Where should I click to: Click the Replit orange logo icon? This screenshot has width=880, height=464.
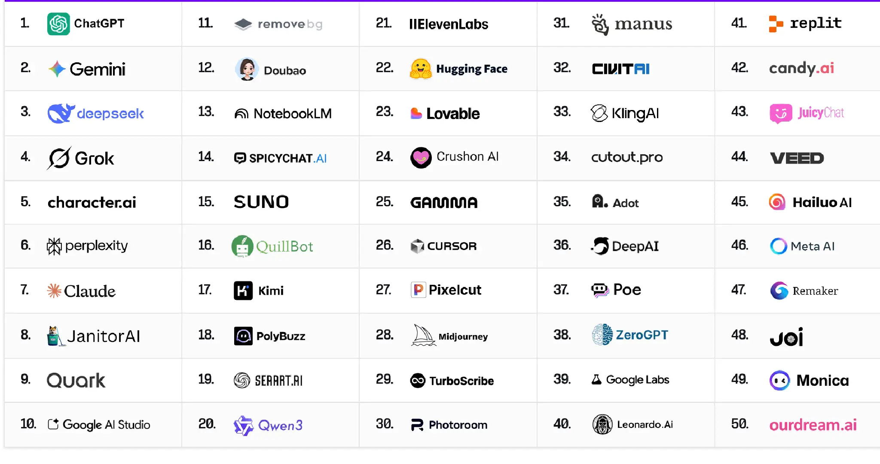click(776, 24)
